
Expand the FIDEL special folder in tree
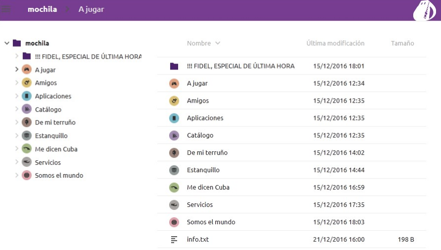17,57
